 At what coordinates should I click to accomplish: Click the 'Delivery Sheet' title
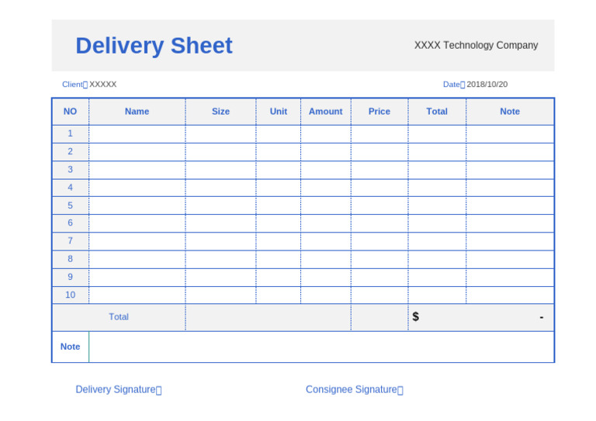click(x=154, y=46)
